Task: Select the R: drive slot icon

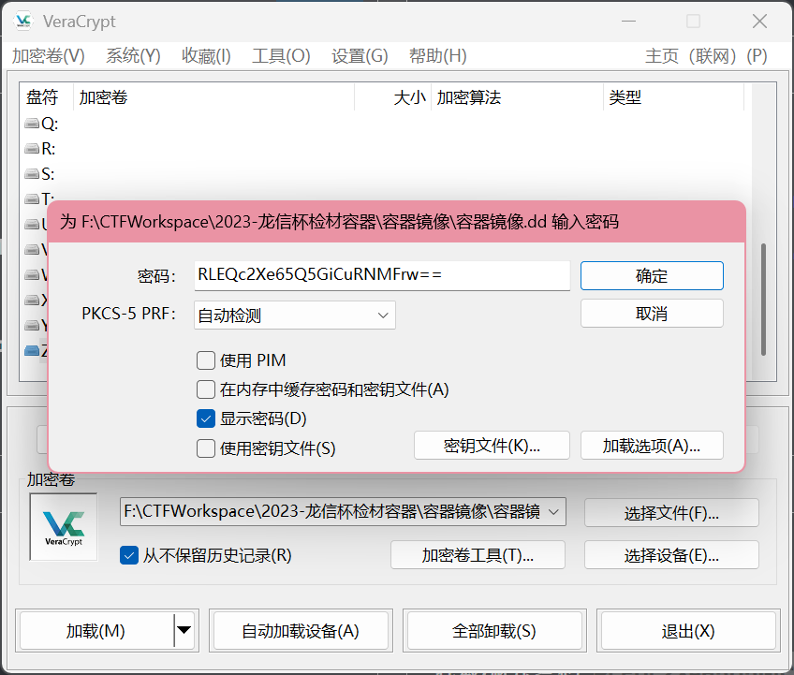Action: point(32,148)
